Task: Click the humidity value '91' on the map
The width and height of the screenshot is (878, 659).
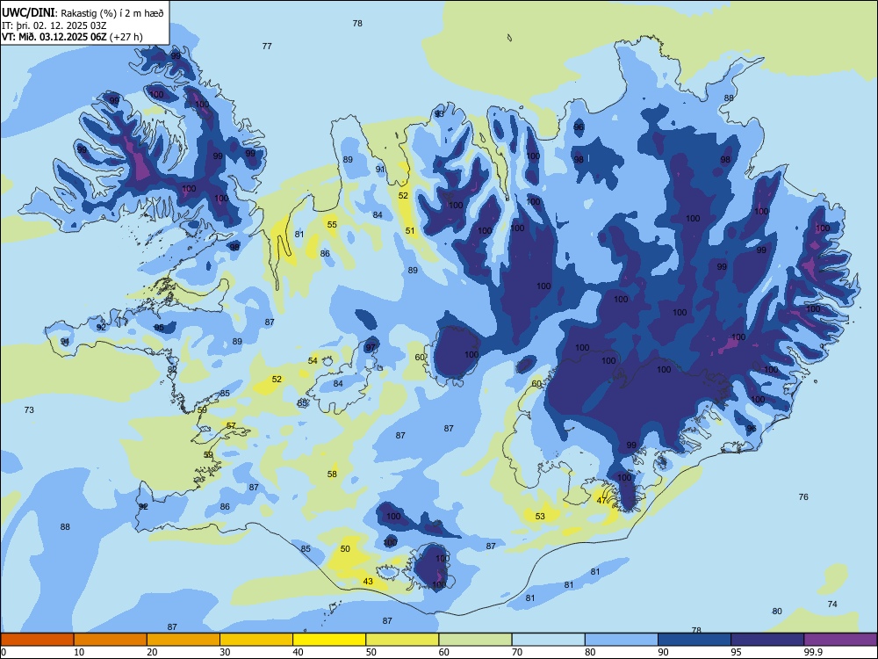Action: [x=380, y=169]
